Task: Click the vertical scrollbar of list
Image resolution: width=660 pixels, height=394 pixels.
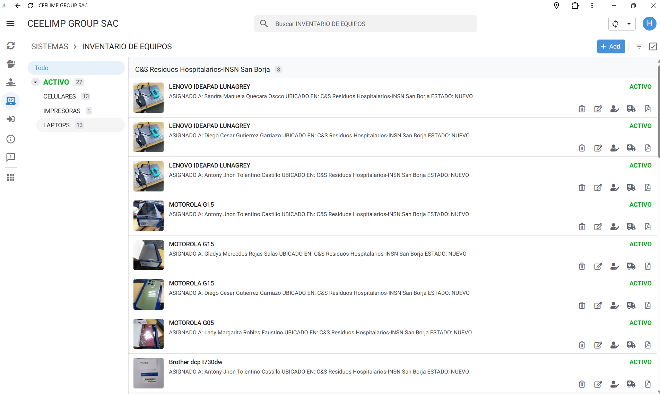Action: click(x=658, y=111)
